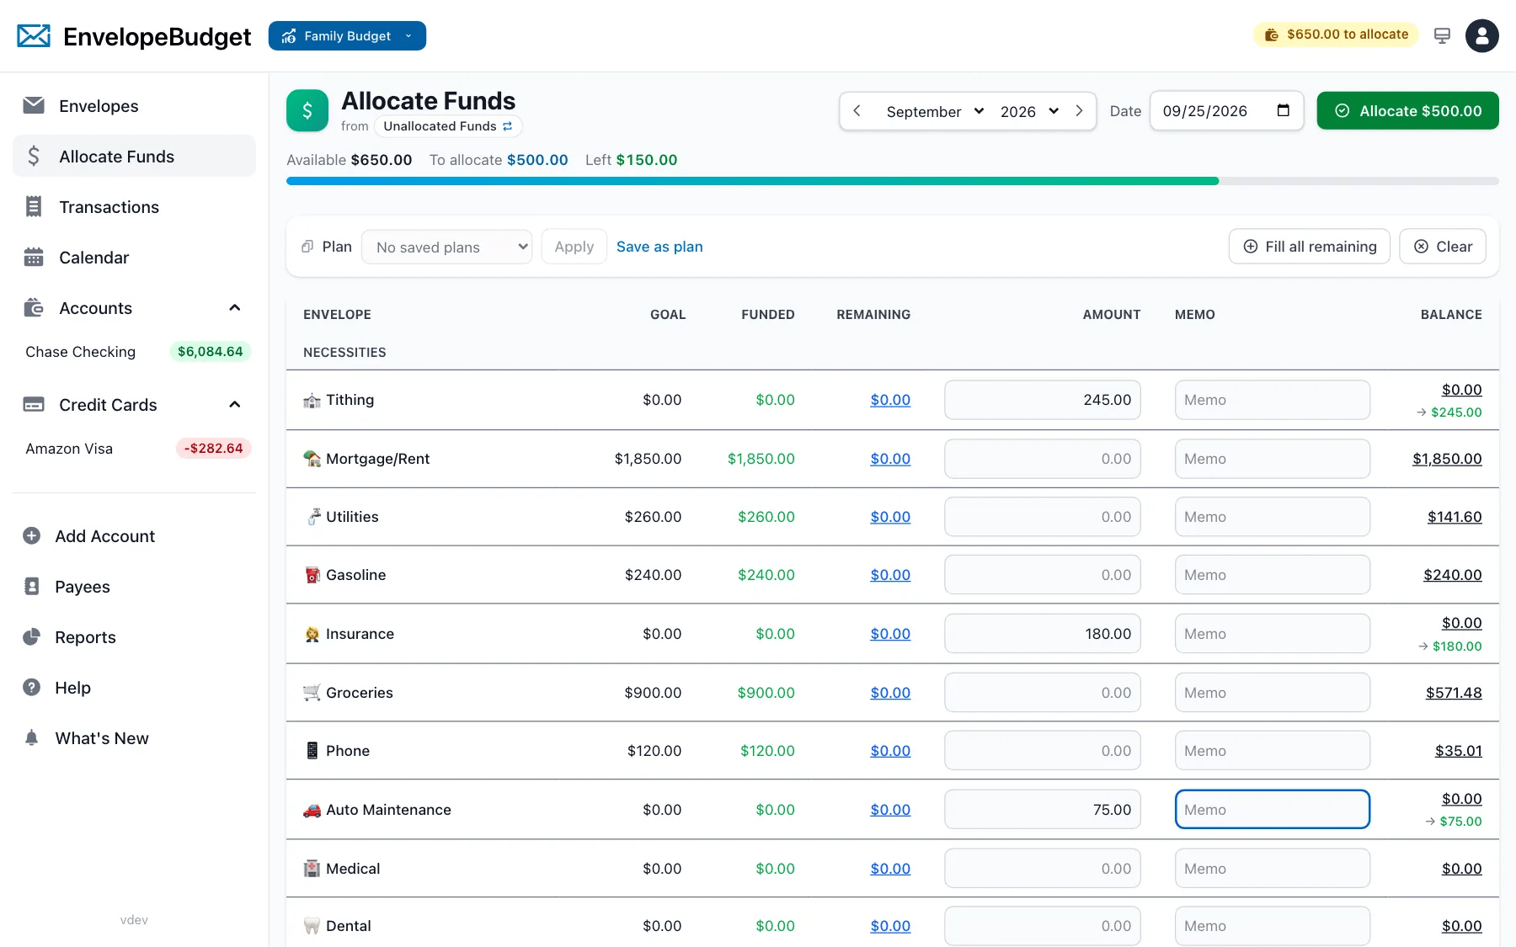Open the display monitor icon in header

click(x=1442, y=35)
